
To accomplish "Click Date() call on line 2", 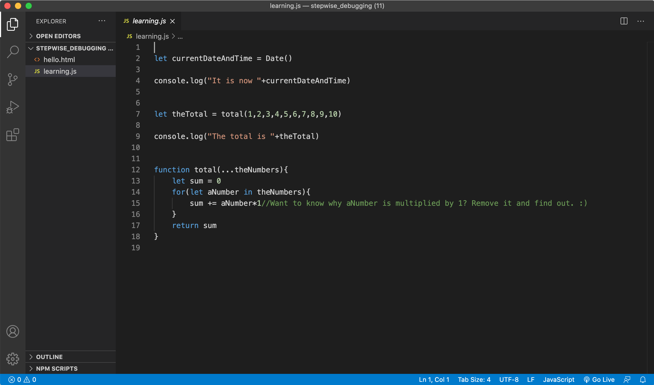I will tap(279, 58).
